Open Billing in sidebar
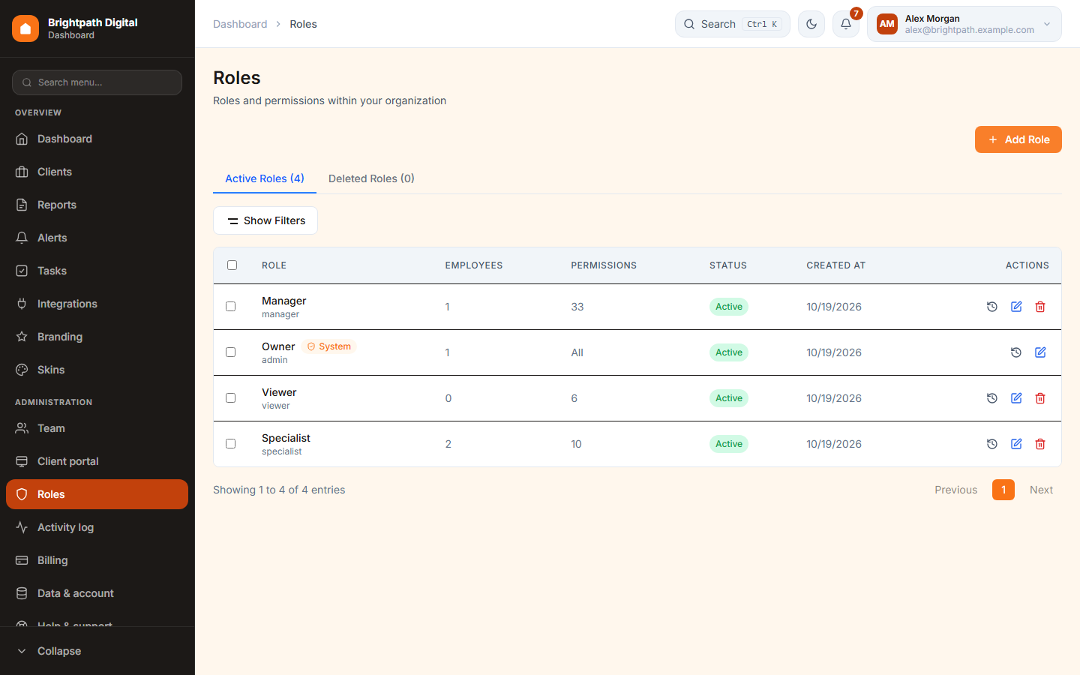Image resolution: width=1080 pixels, height=675 pixels. (97, 560)
